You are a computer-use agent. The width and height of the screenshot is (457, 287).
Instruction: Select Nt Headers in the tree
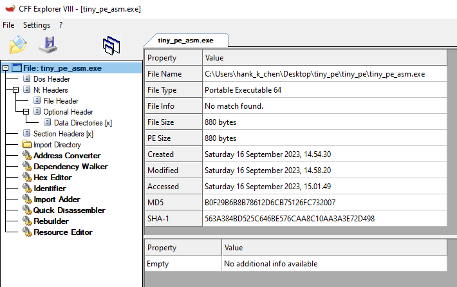click(50, 89)
